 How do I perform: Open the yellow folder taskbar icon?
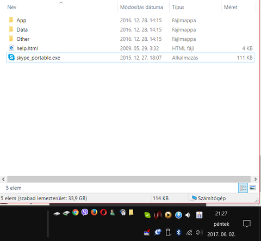[131, 212]
